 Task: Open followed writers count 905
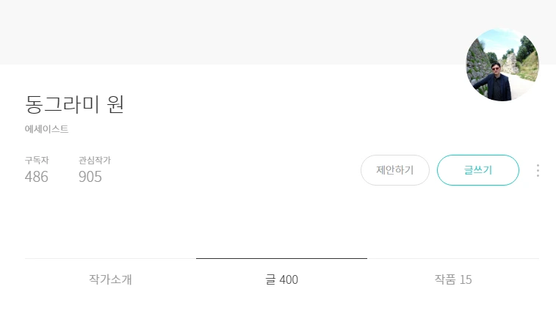(x=90, y=177)
